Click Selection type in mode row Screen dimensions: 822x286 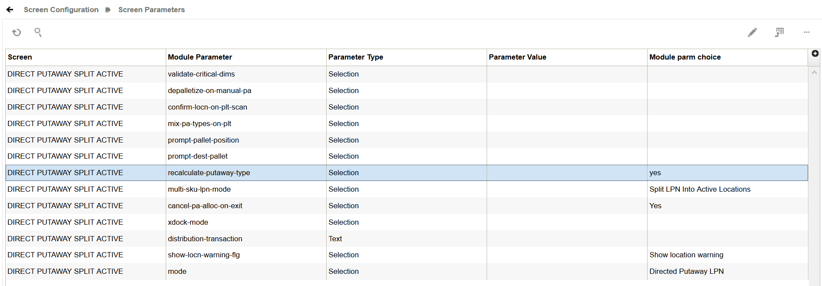click(x=406, y=271)
